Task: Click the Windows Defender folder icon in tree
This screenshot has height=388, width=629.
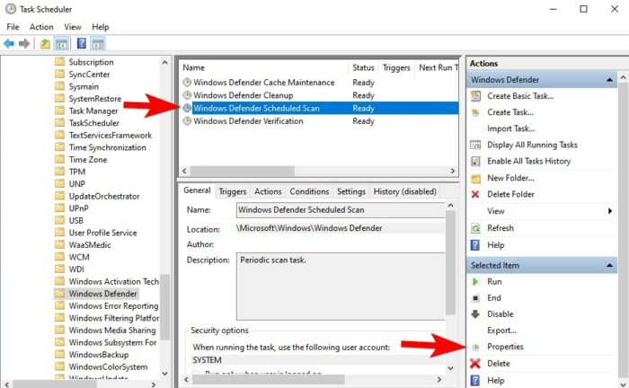Action: [59, 294]
